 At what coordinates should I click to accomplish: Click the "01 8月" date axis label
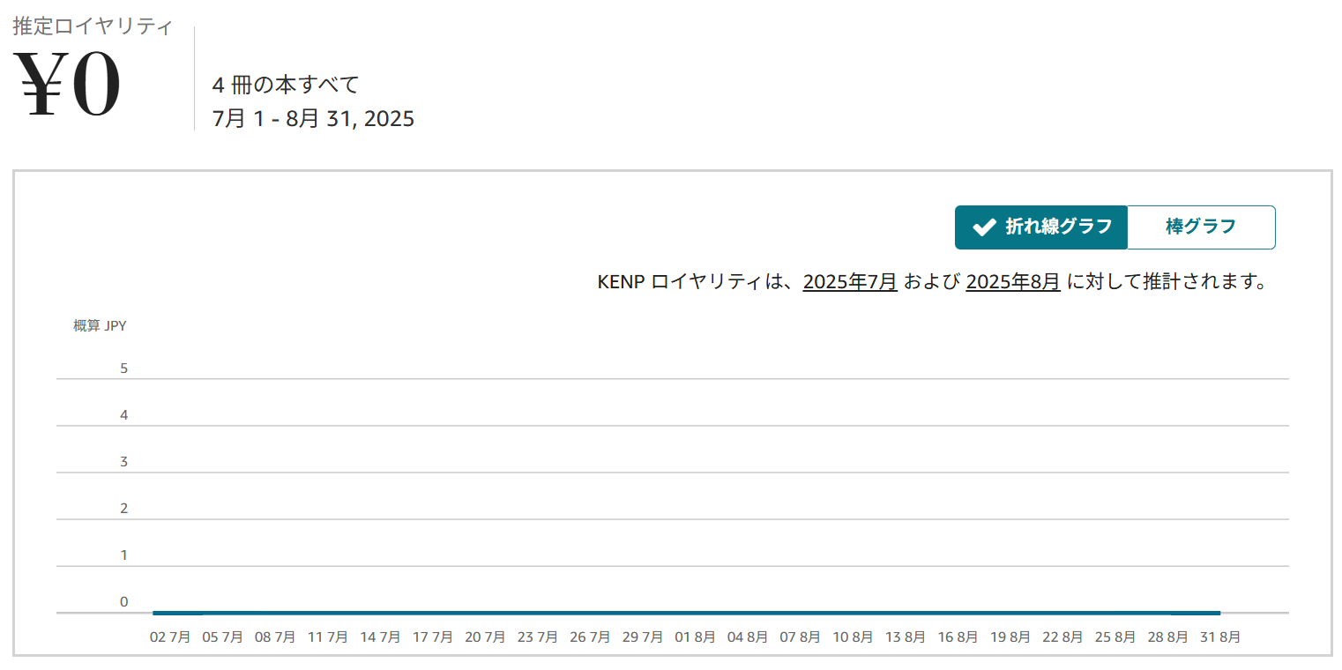(x=695, y=637)
